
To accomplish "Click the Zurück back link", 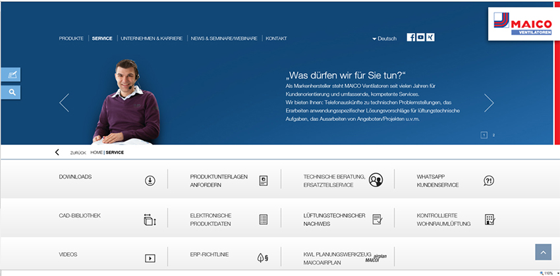I will 78,153.
